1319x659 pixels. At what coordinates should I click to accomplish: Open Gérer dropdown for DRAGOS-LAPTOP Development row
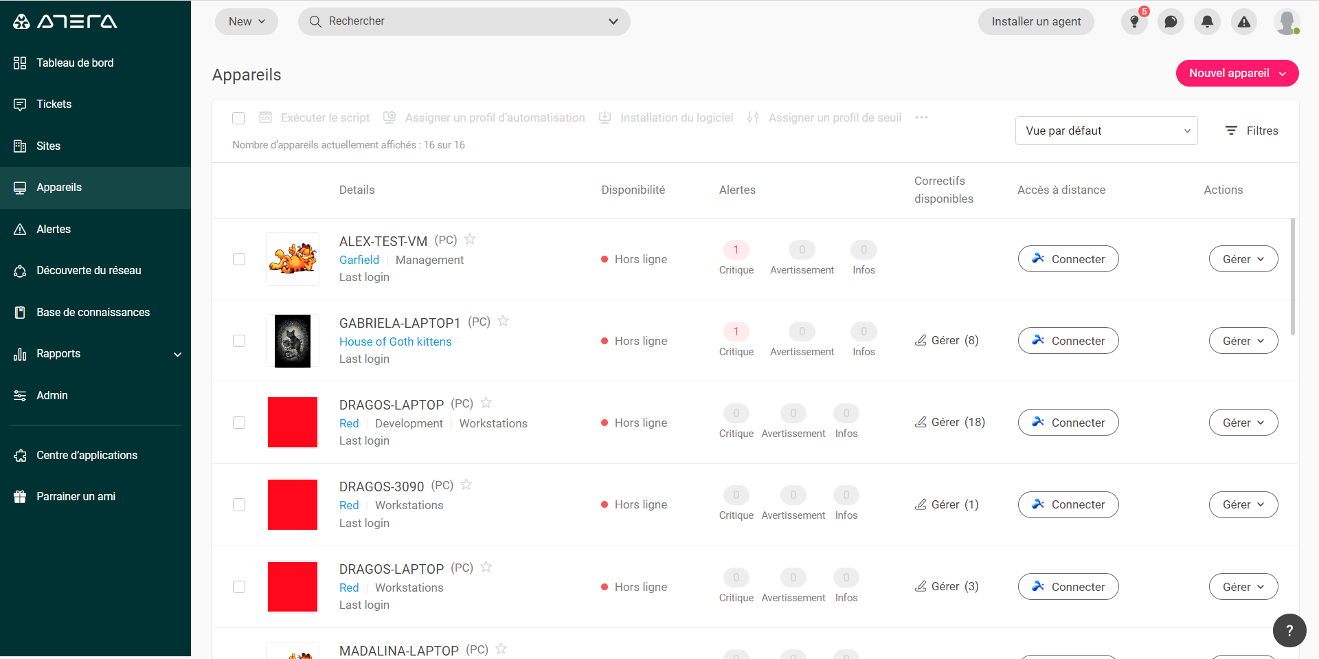(1243, 423)
